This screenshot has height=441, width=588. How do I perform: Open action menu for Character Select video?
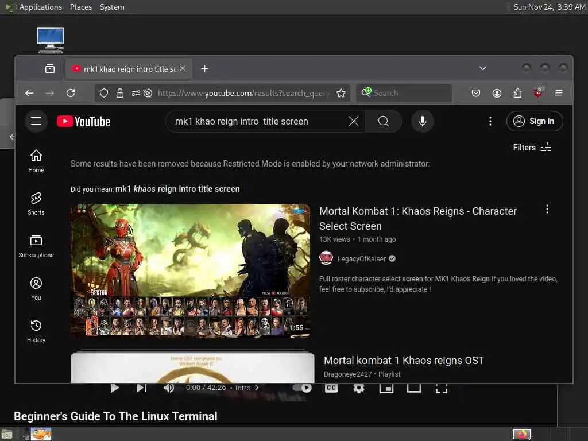547,209
